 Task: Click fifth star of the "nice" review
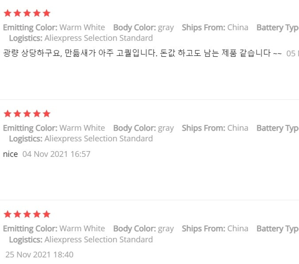(47, 114)
